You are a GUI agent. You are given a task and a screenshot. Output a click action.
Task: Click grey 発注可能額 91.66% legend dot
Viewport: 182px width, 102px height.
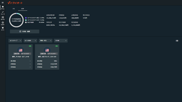click(26, 22)
